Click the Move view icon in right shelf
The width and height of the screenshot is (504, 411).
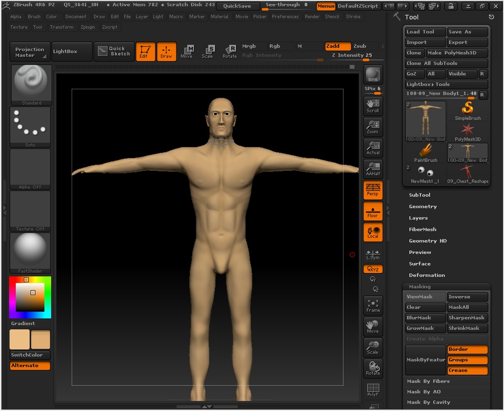[373, 327]
